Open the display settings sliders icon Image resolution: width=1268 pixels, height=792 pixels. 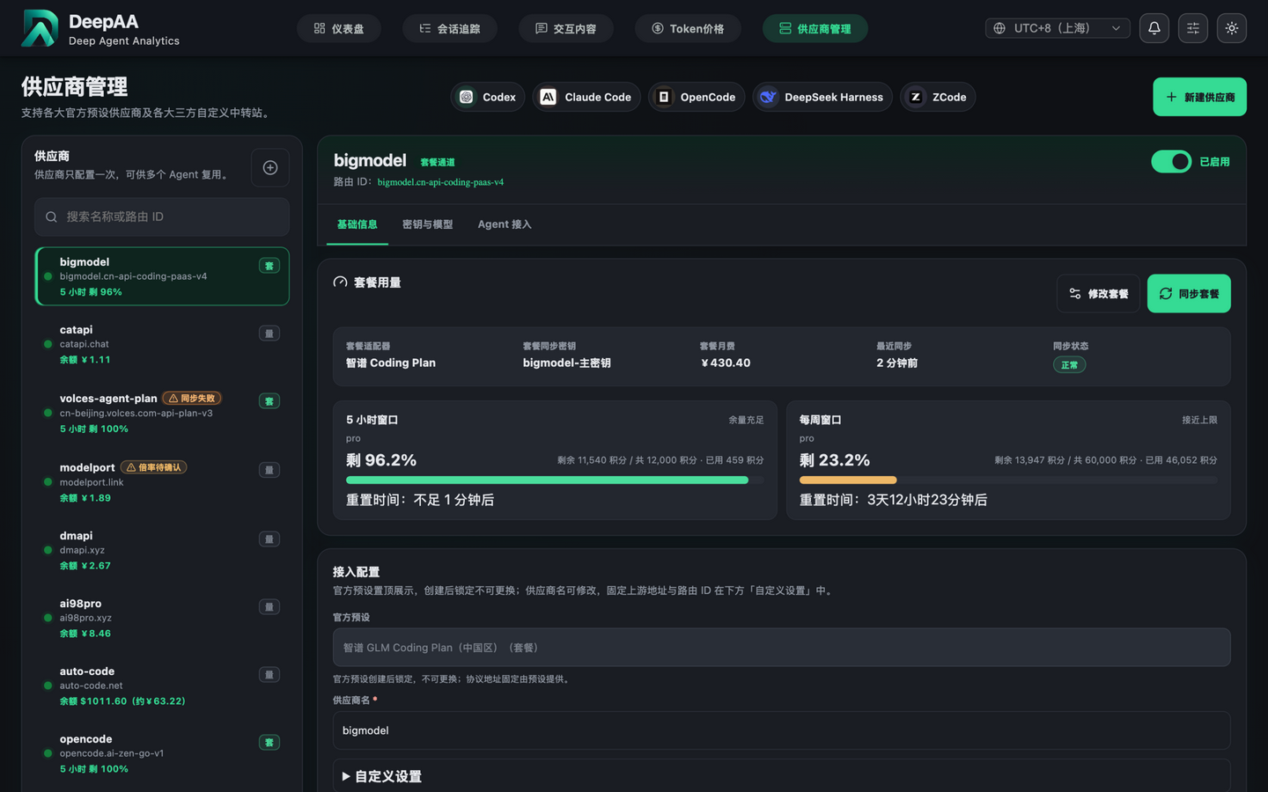click(1193, 28)
